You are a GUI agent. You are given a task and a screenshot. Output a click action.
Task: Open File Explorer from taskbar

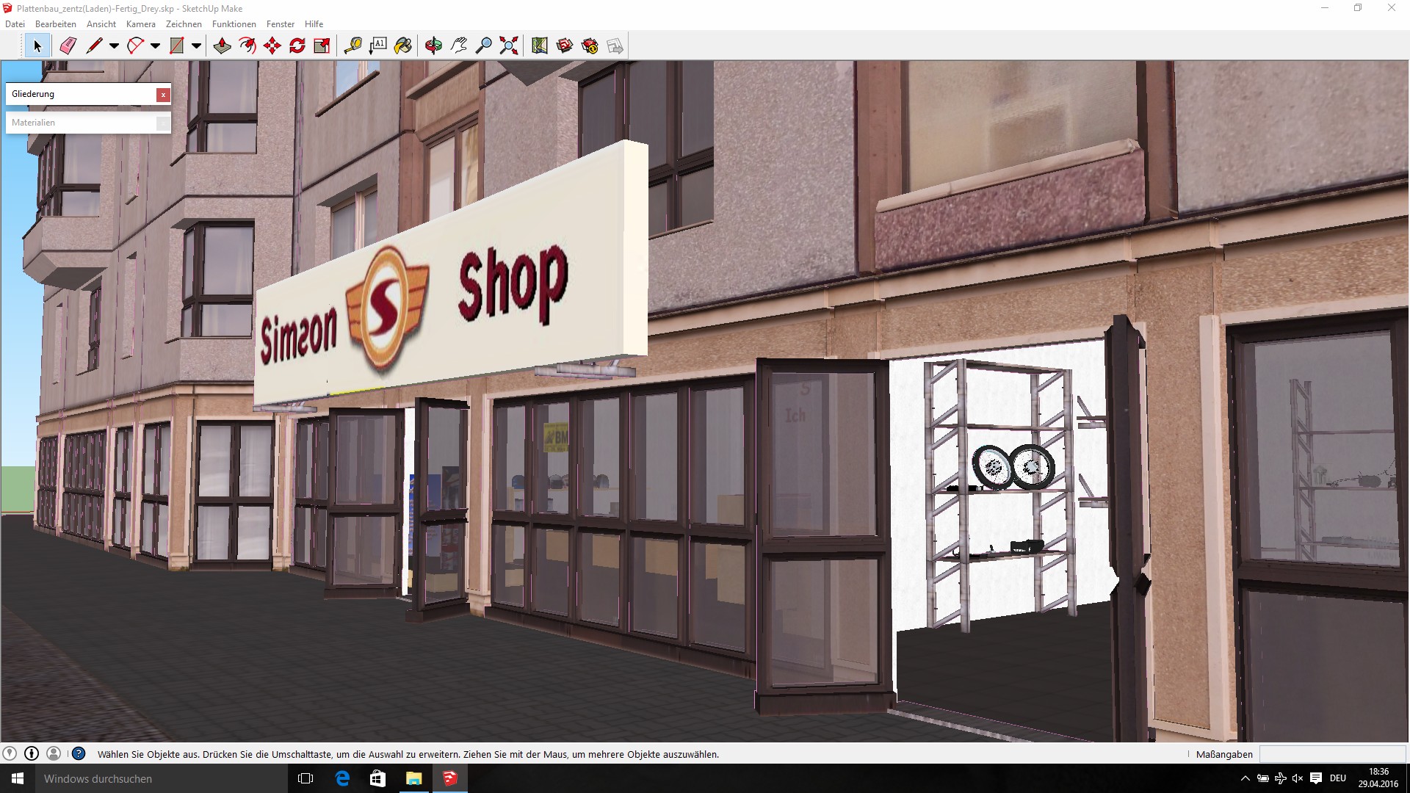tap(413, 778)
